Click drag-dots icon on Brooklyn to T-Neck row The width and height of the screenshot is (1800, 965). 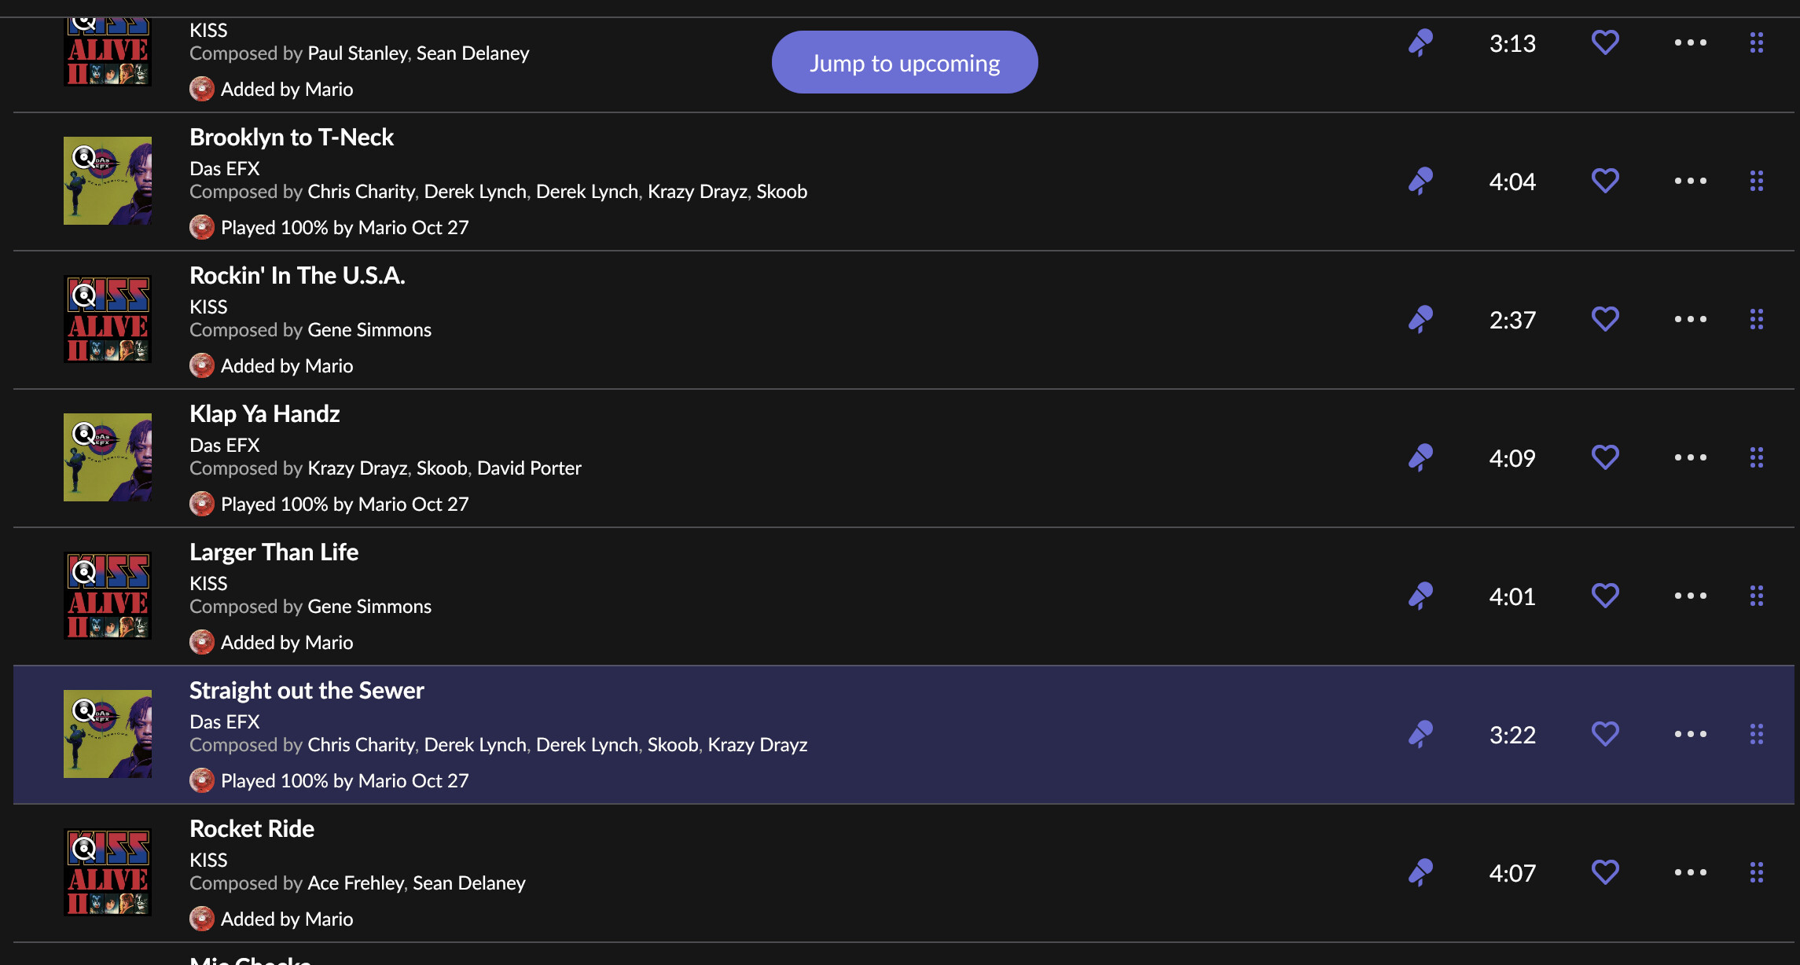[1757, 182]
